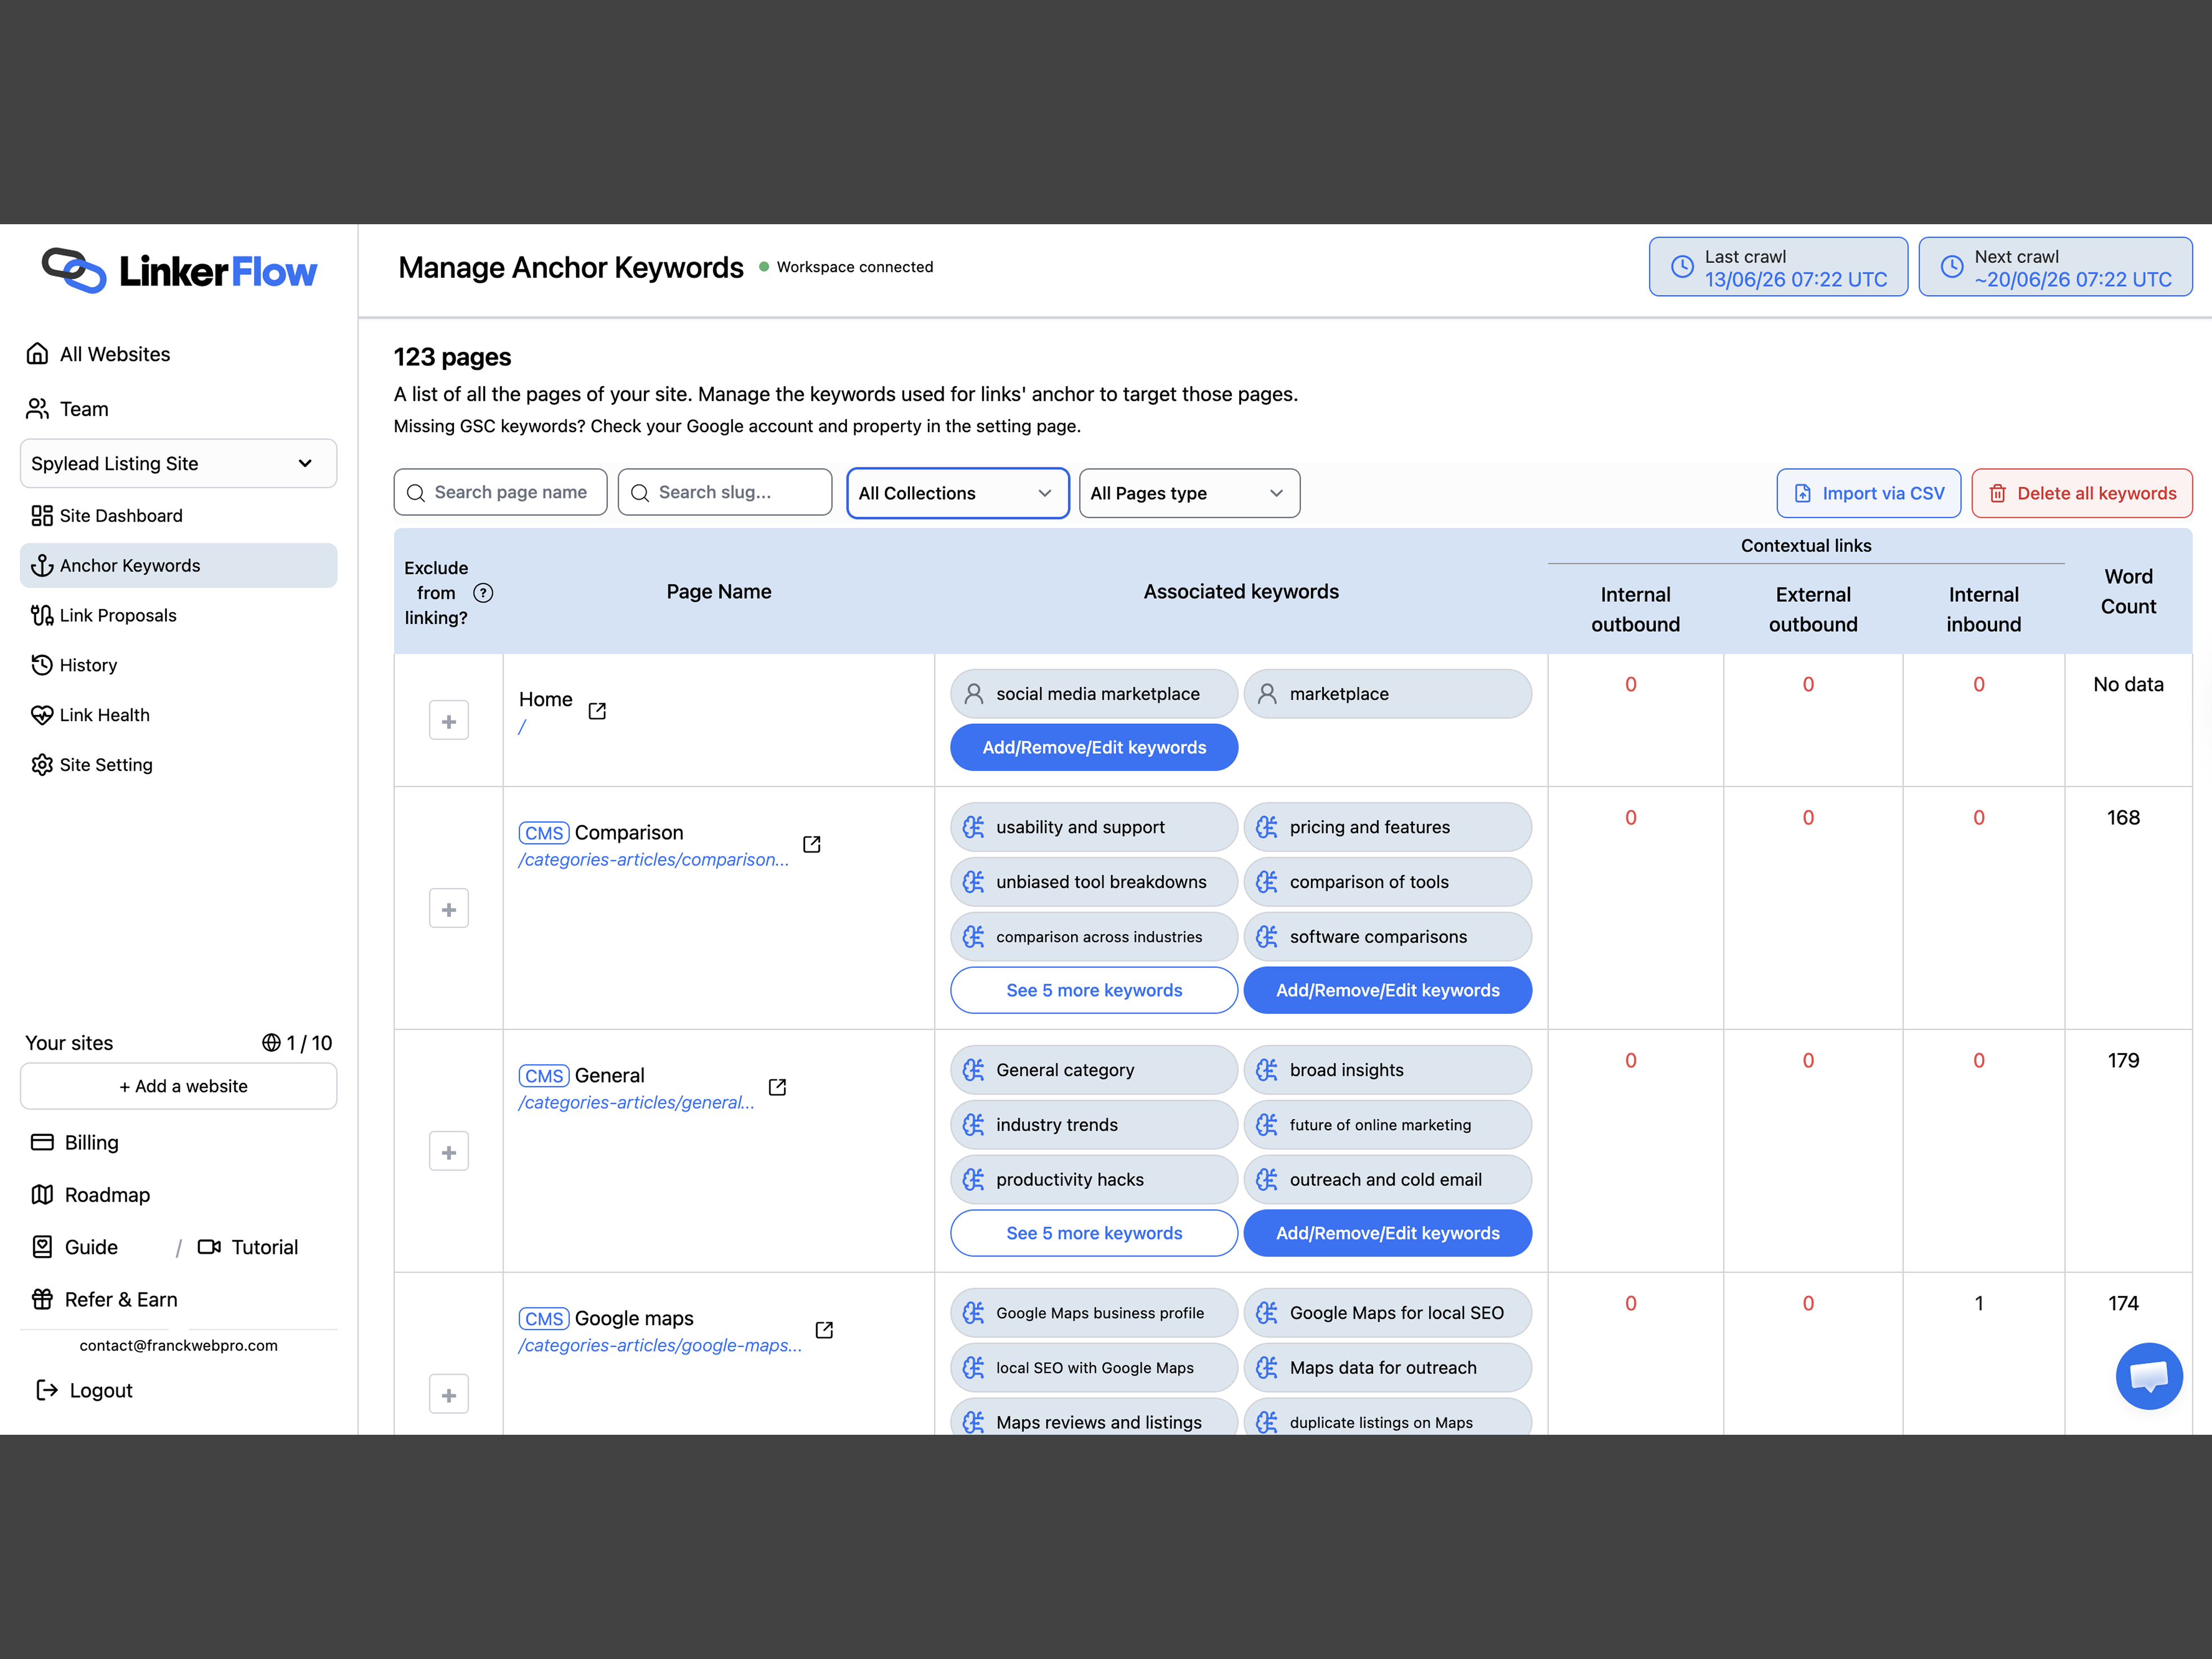
Task: Click the General page external link icon
Action: 777,1087
